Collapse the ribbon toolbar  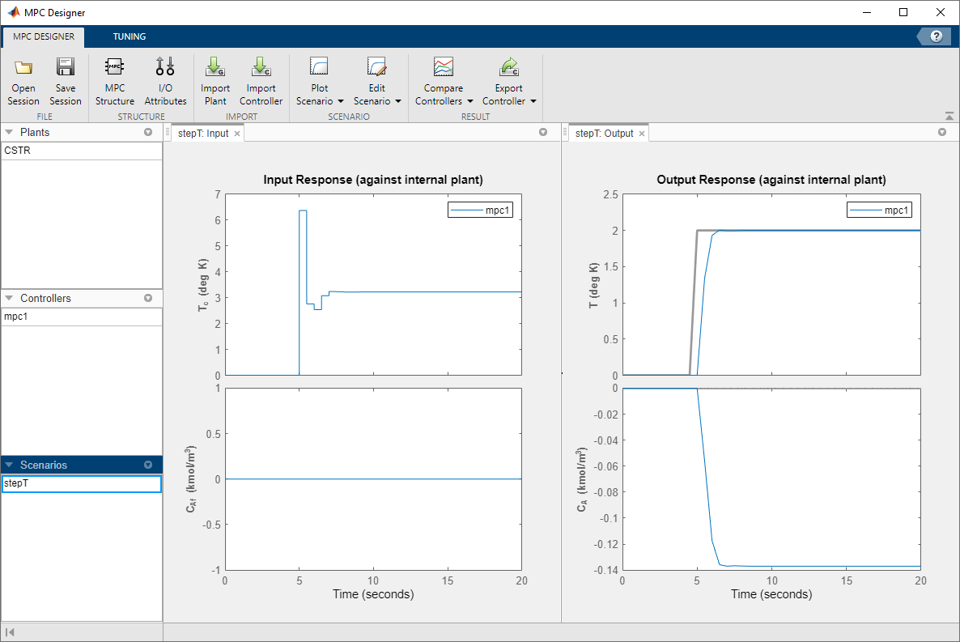(949, 116)
